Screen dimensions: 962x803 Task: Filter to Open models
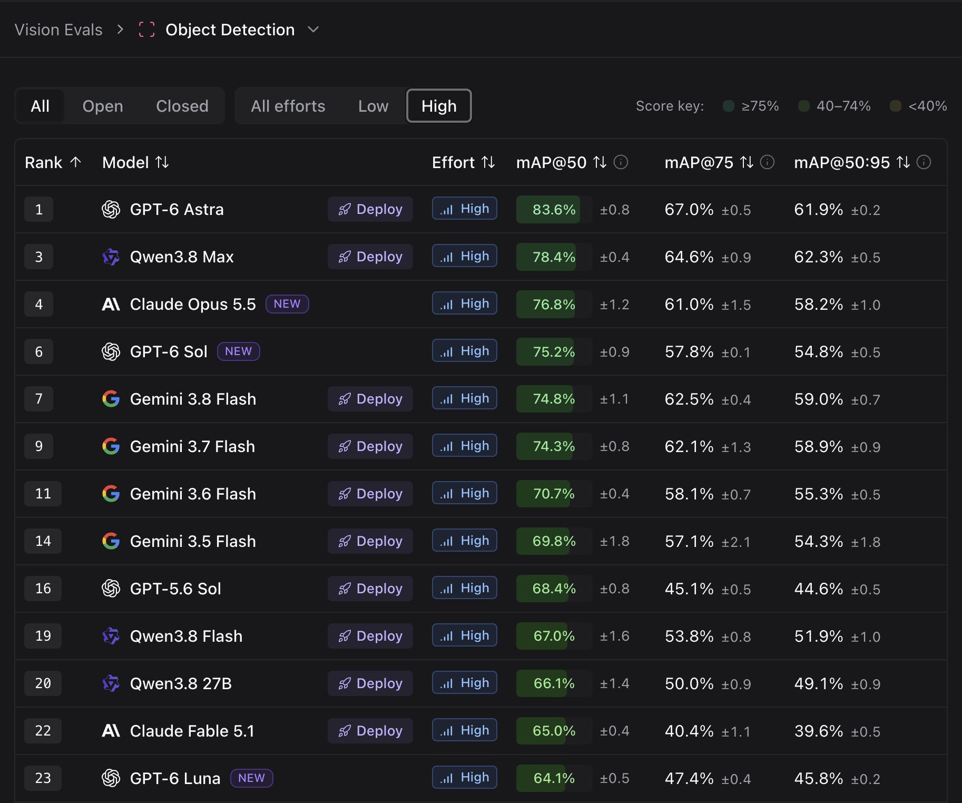103,106
